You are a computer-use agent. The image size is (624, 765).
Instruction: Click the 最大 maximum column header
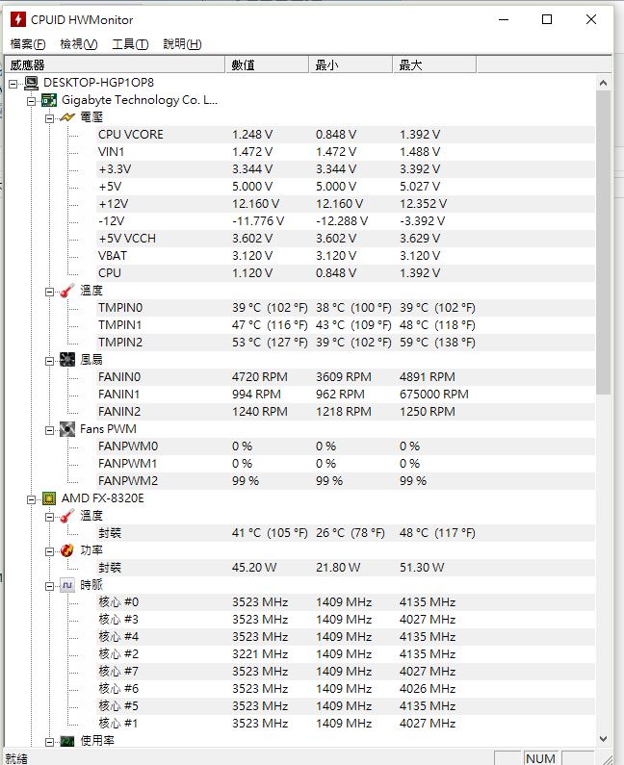[435, 64]
